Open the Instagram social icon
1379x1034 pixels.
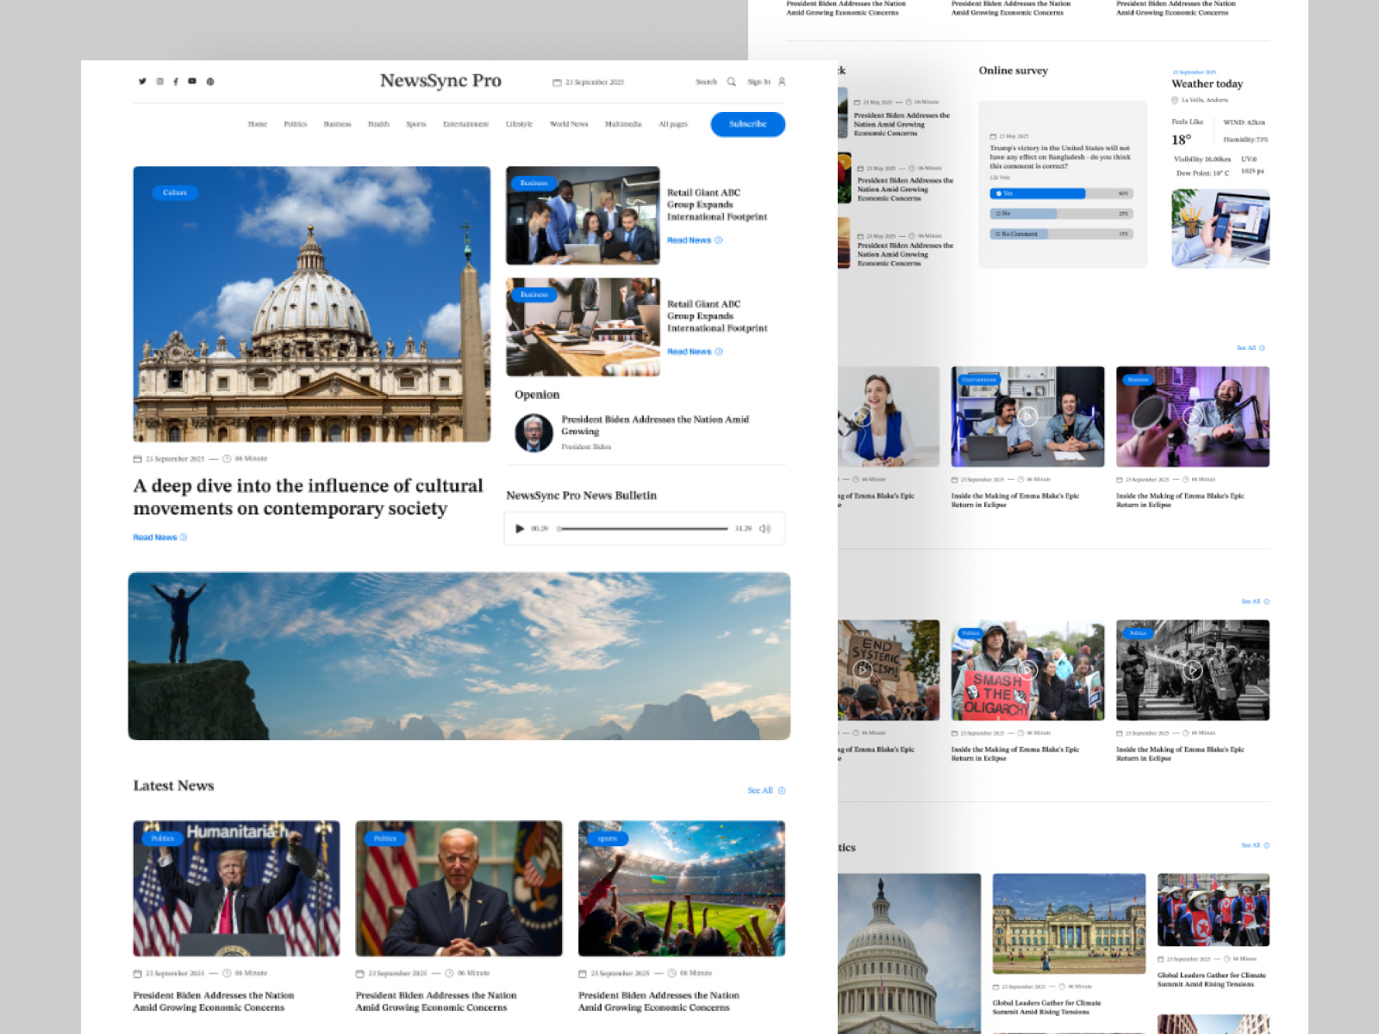(159, 82)
